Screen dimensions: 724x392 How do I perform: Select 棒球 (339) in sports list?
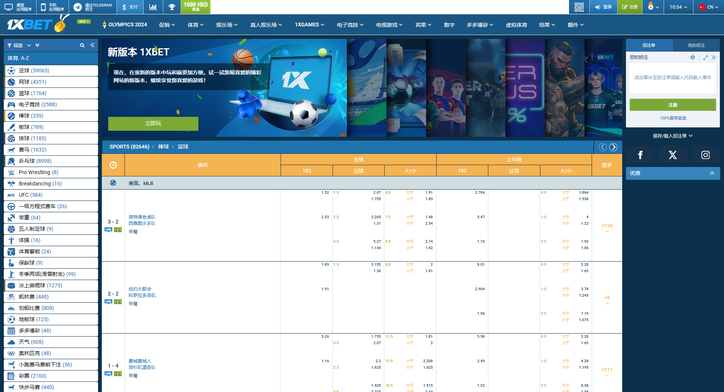point(51,116)
